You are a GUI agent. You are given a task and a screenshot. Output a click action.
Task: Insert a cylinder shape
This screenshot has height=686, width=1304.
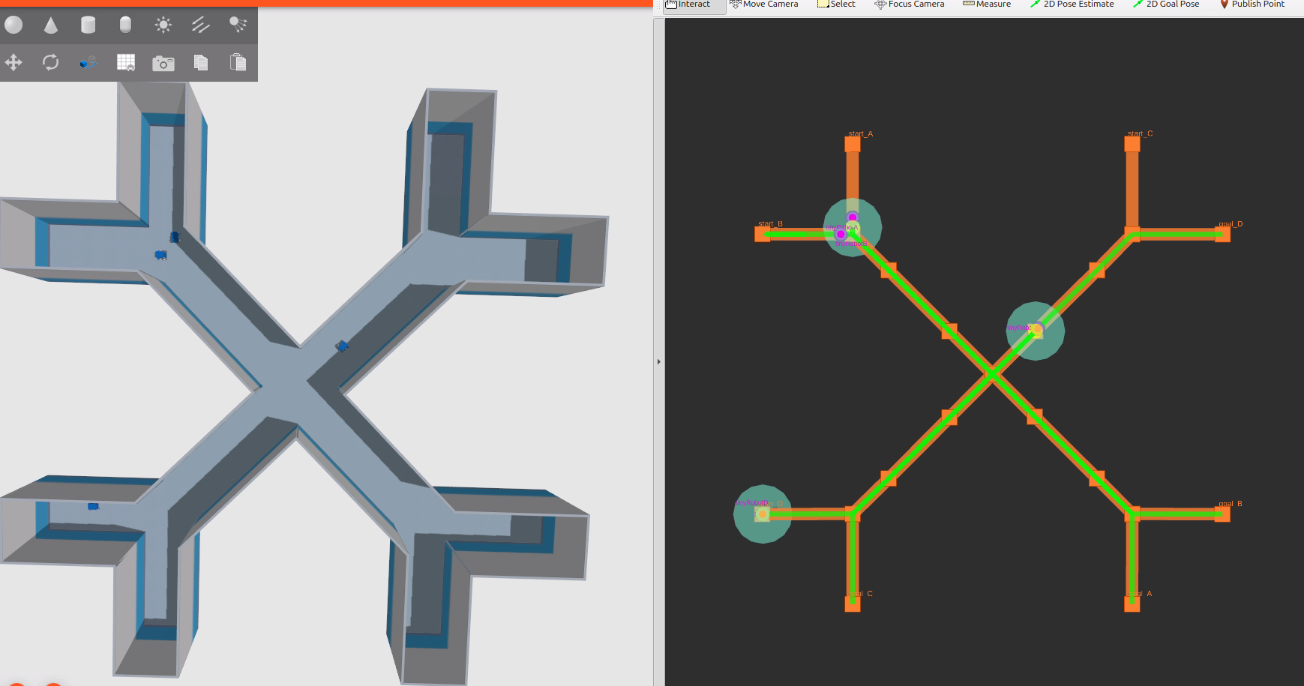point(88,25)
